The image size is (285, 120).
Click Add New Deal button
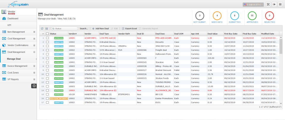click(x=100, y=29)
